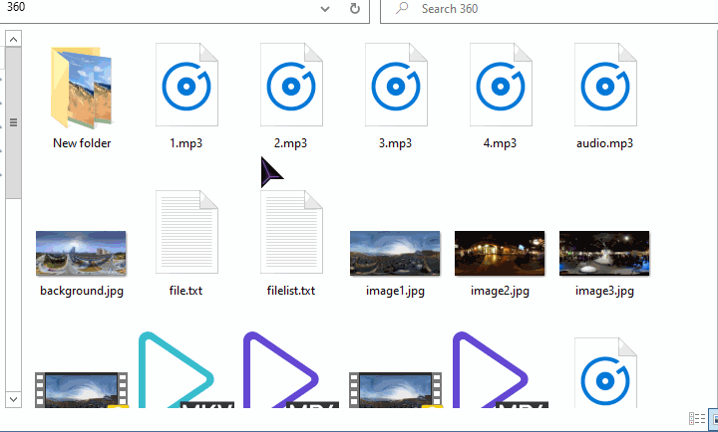Click the '4.mp3' file name text
Screen dimensions: 718x432
500,143
